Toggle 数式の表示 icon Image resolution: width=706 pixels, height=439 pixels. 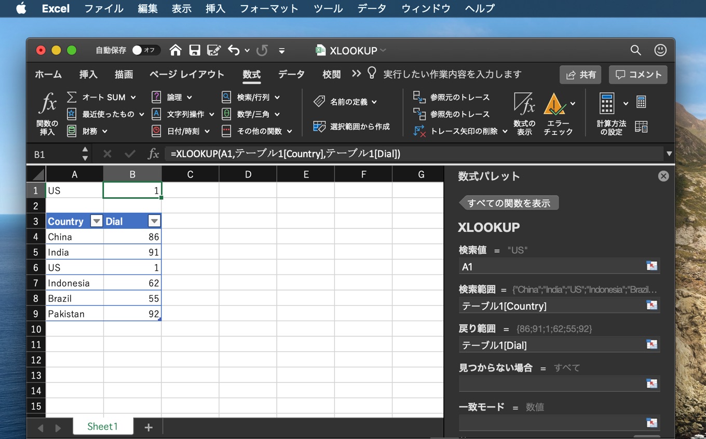click(524, 104)
